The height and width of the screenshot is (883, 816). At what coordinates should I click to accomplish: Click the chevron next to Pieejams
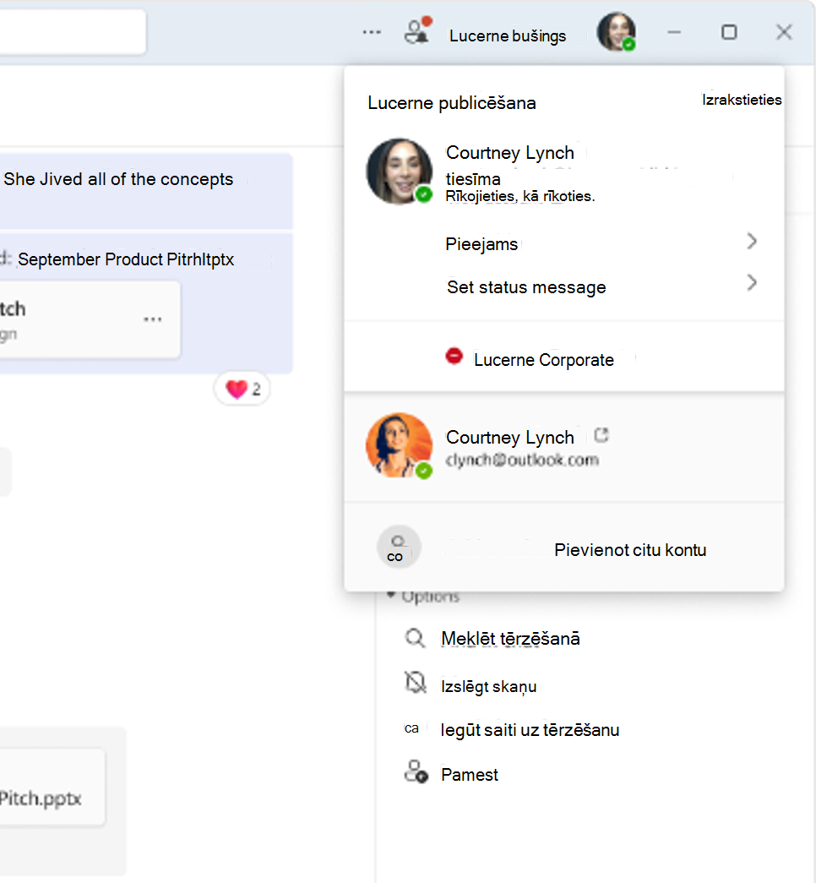(752, 242)
